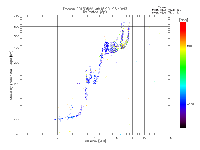Click the colorbar tick label '100'
The image size is (200, 150).
(x=189, y=46)
